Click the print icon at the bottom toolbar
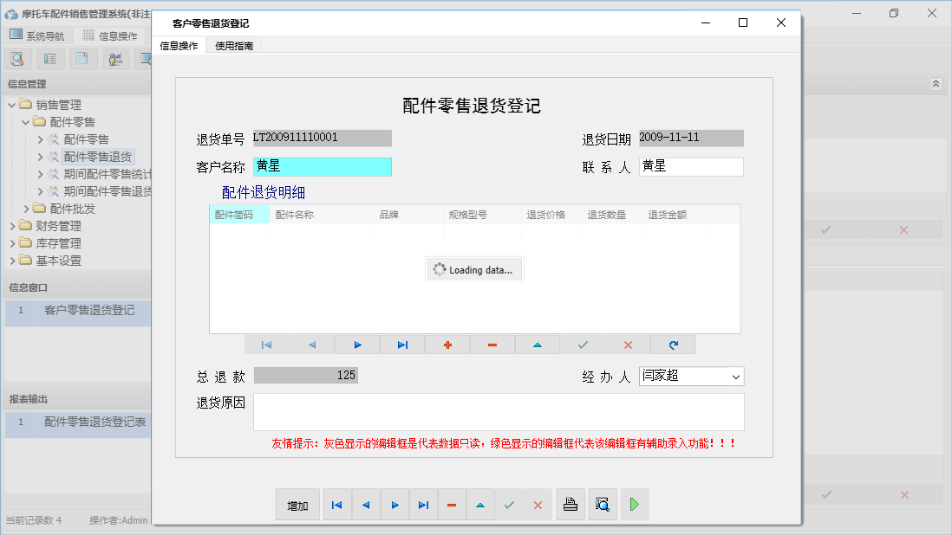 coord(571,504)
